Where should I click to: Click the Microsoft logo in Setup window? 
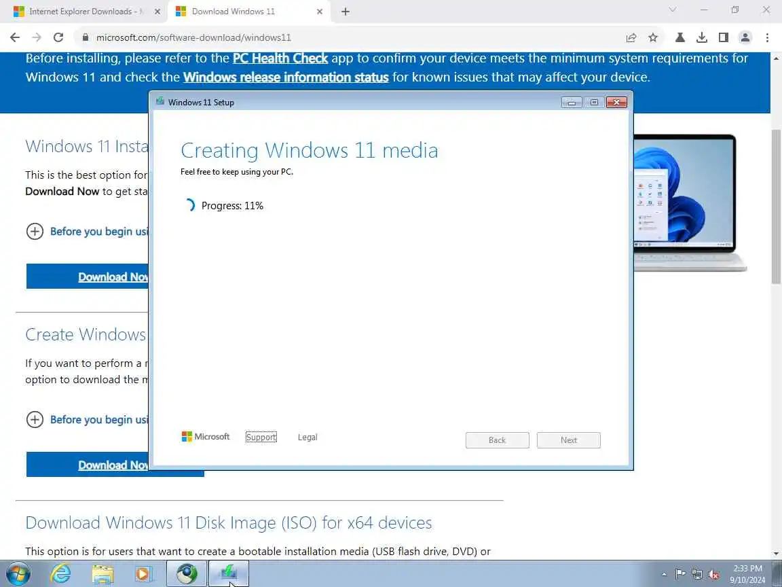pyautogui.click(x=206, y=437)
